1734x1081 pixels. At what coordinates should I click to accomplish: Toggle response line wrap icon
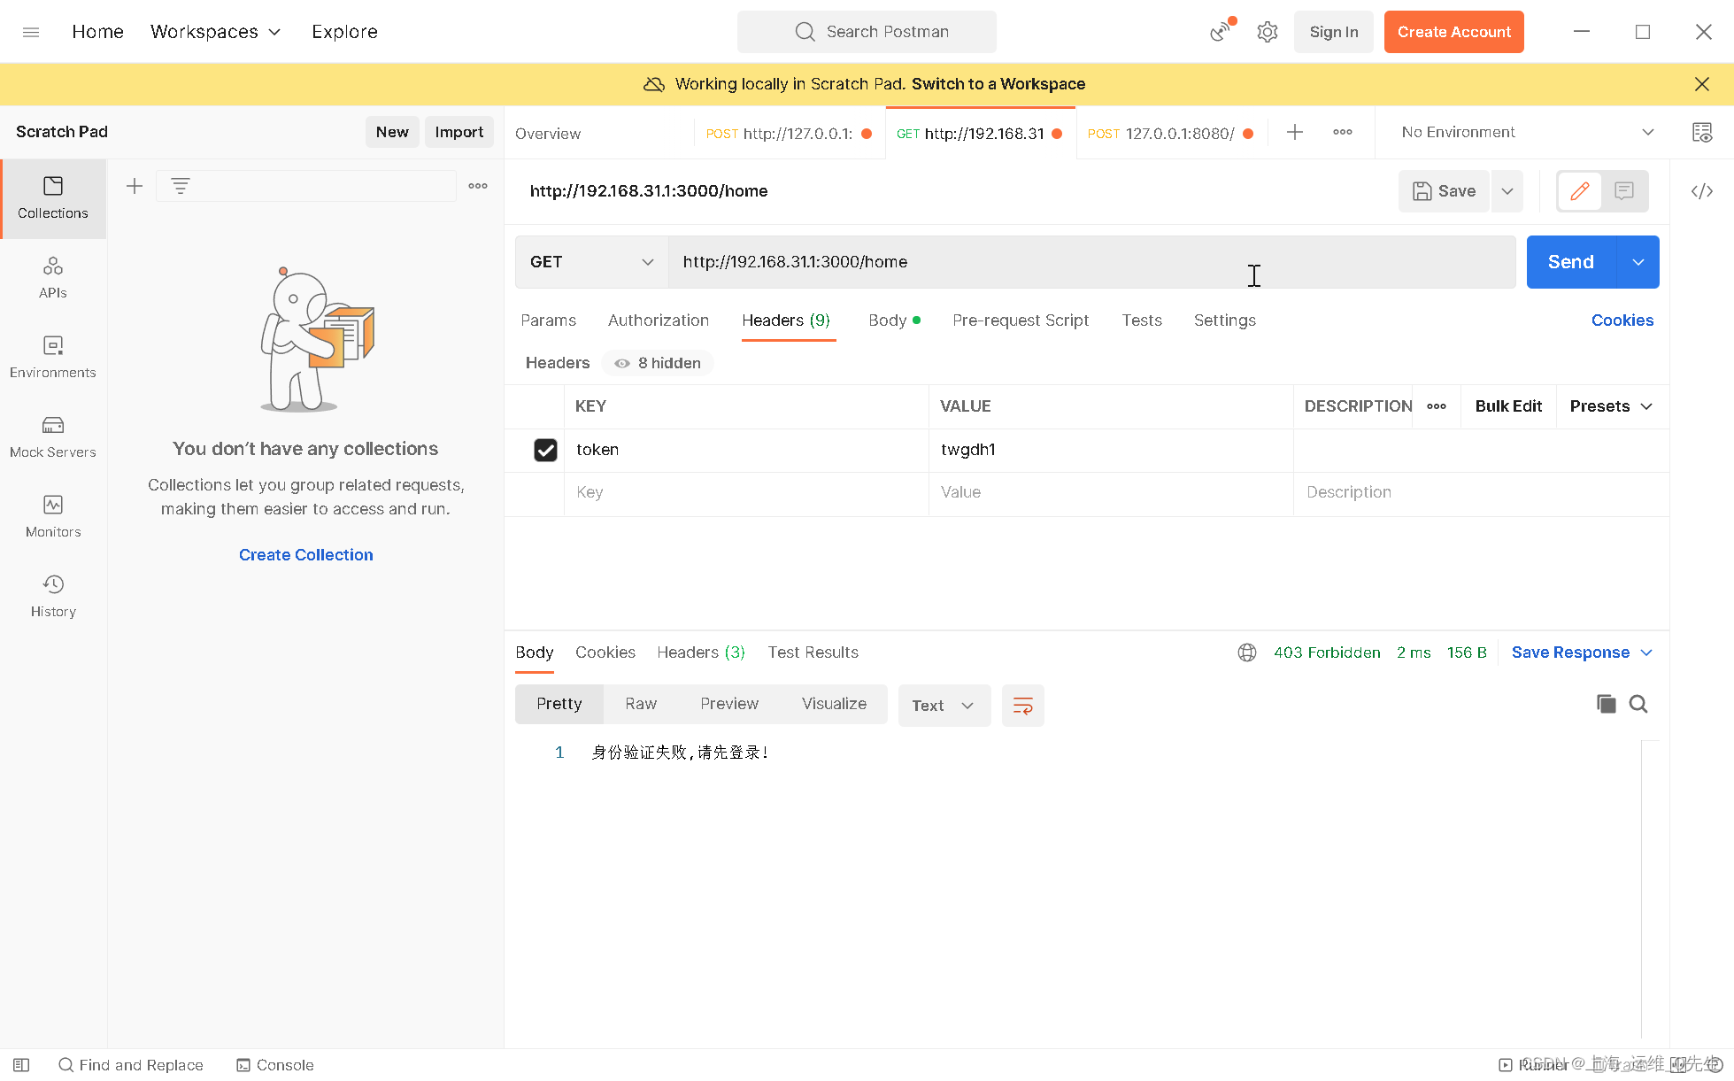[1023, 706]
